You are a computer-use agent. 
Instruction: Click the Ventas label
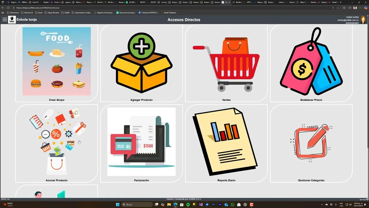tap(226, 100)
